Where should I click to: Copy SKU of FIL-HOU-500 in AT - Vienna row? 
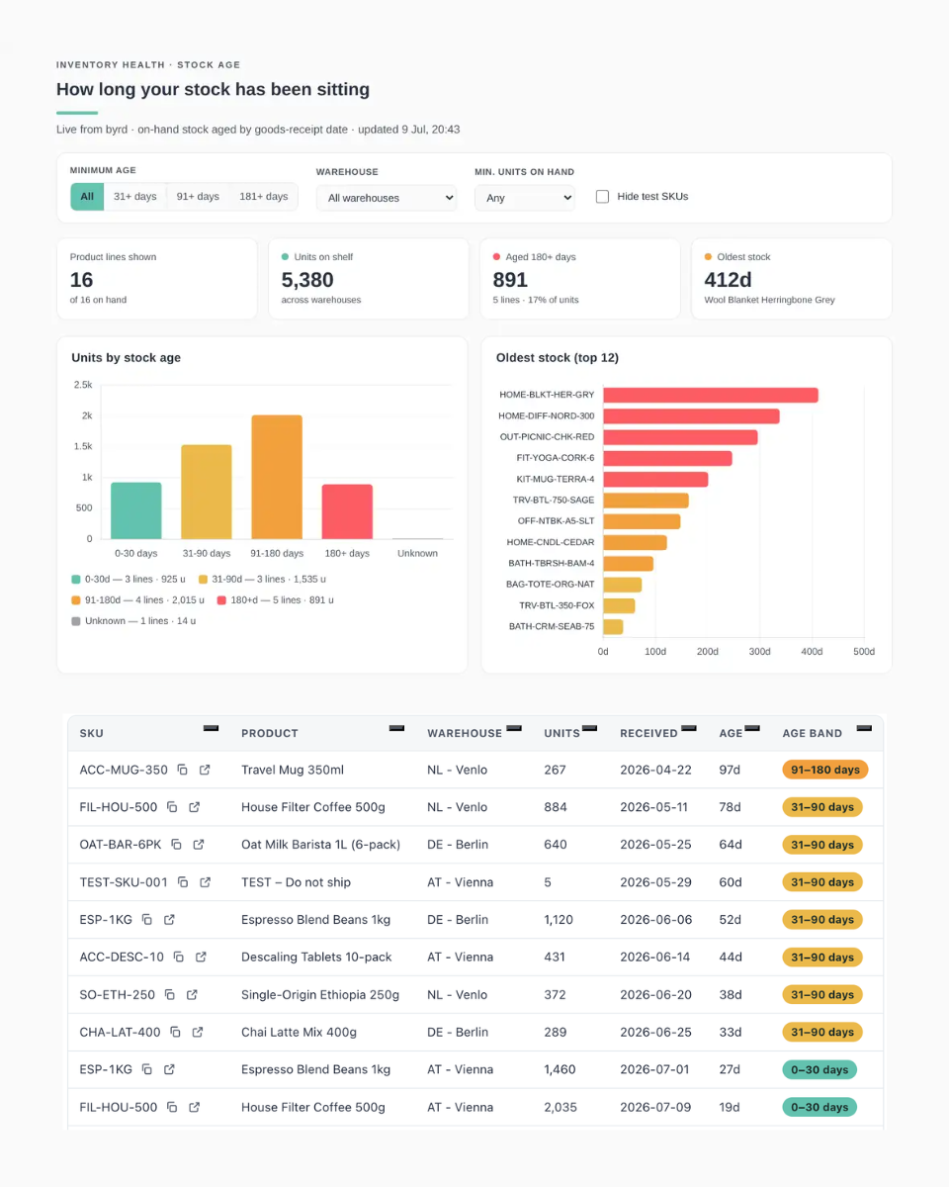click(172, 1108)
